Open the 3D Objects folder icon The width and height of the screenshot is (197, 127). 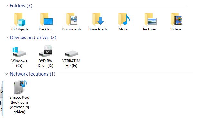[x=20, y=19]
